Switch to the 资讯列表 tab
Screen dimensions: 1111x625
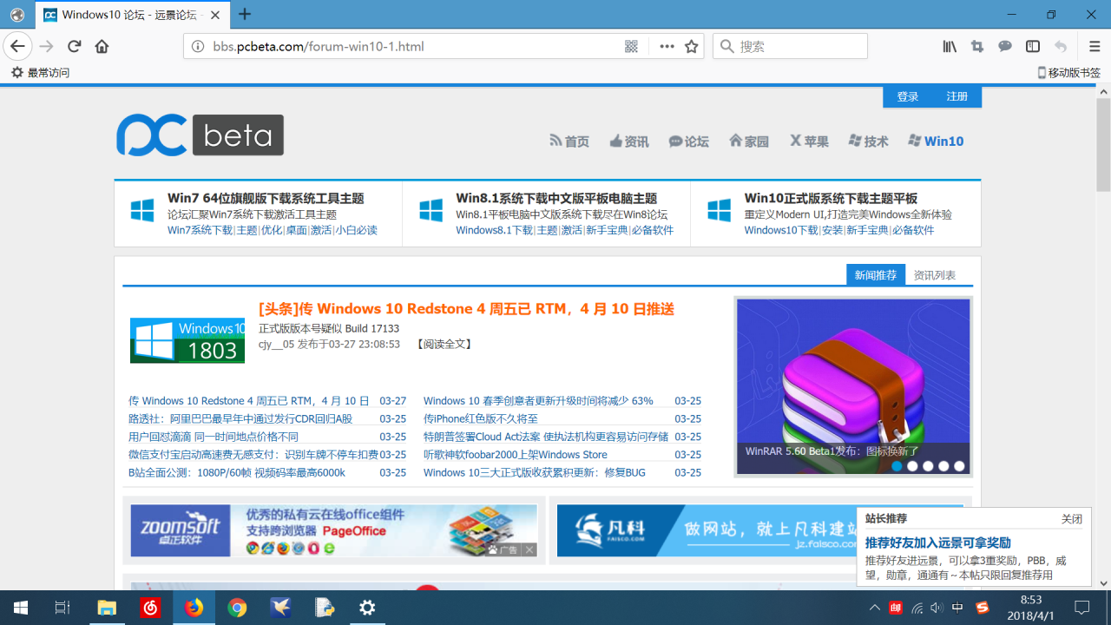point(935,275)
